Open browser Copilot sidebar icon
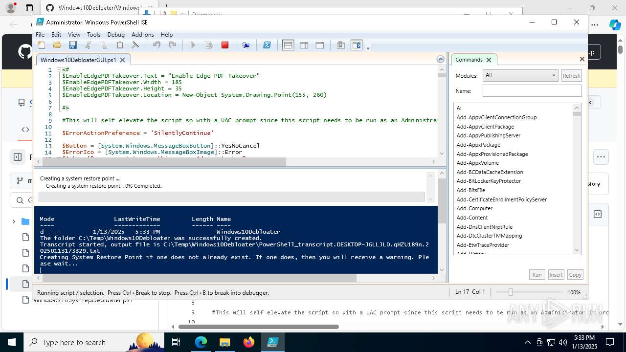The height and width of the screenshot is (352, 626). [x=615, y=24]
